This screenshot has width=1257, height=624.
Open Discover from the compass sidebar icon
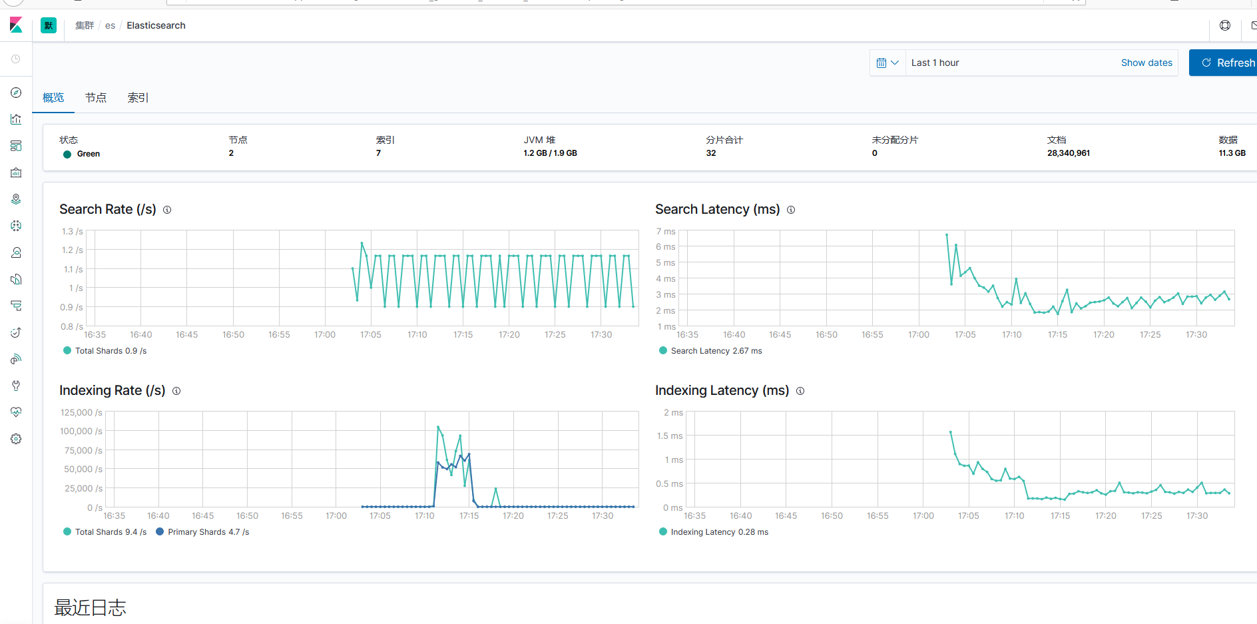16,93
